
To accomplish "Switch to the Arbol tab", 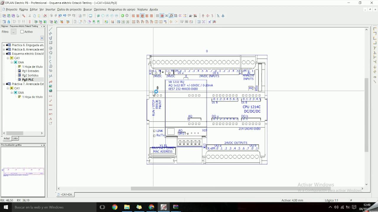I will click(x=6, y=138).
